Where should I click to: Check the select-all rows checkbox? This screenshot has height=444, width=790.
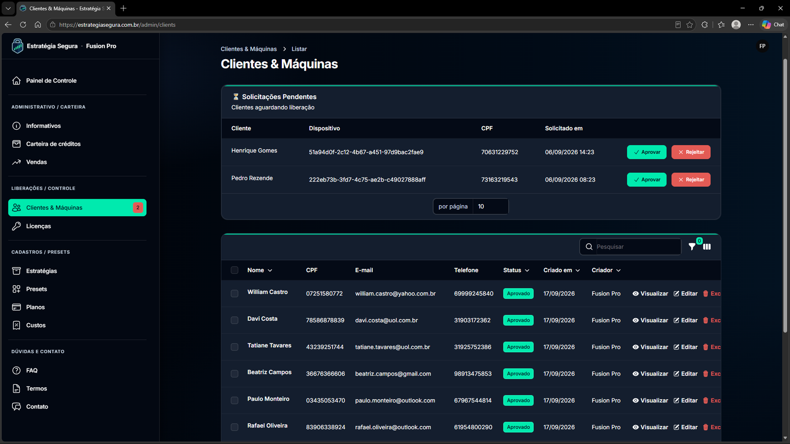235,270
